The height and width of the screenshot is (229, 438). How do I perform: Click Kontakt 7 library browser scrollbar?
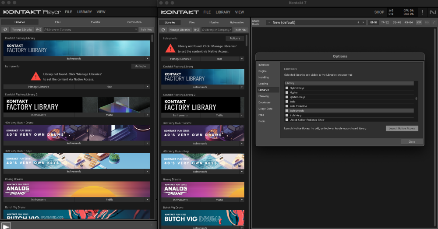[246, 40]
